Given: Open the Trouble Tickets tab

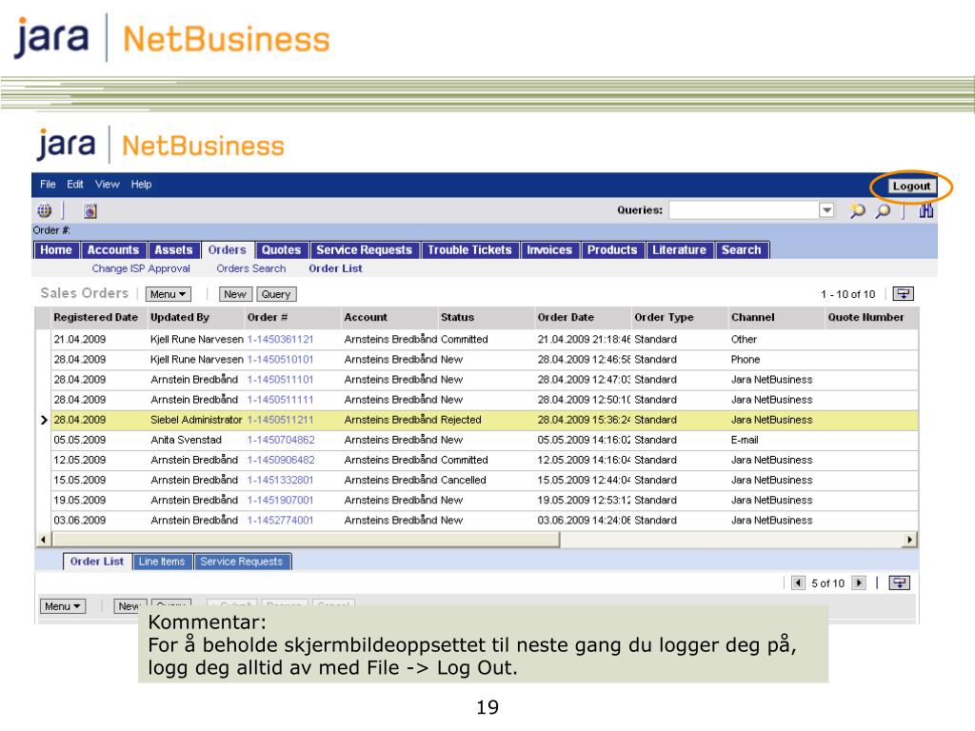Looking at the screenshot, I should pos(469,250).
